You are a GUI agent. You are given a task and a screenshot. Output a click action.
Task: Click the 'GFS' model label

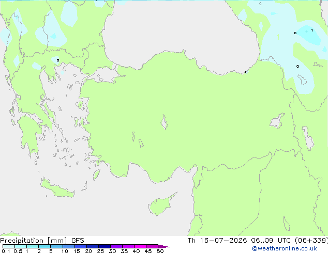tap(78, 241)
